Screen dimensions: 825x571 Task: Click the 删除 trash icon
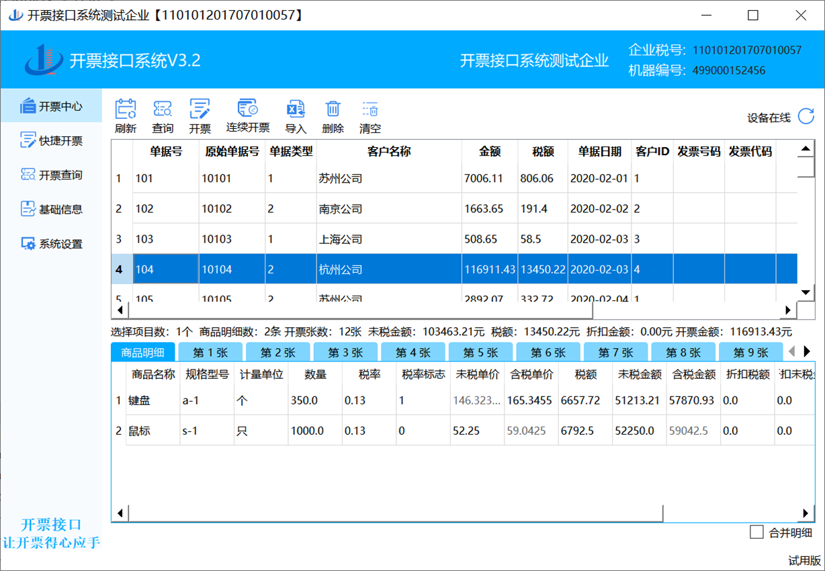tap(333, 109)
